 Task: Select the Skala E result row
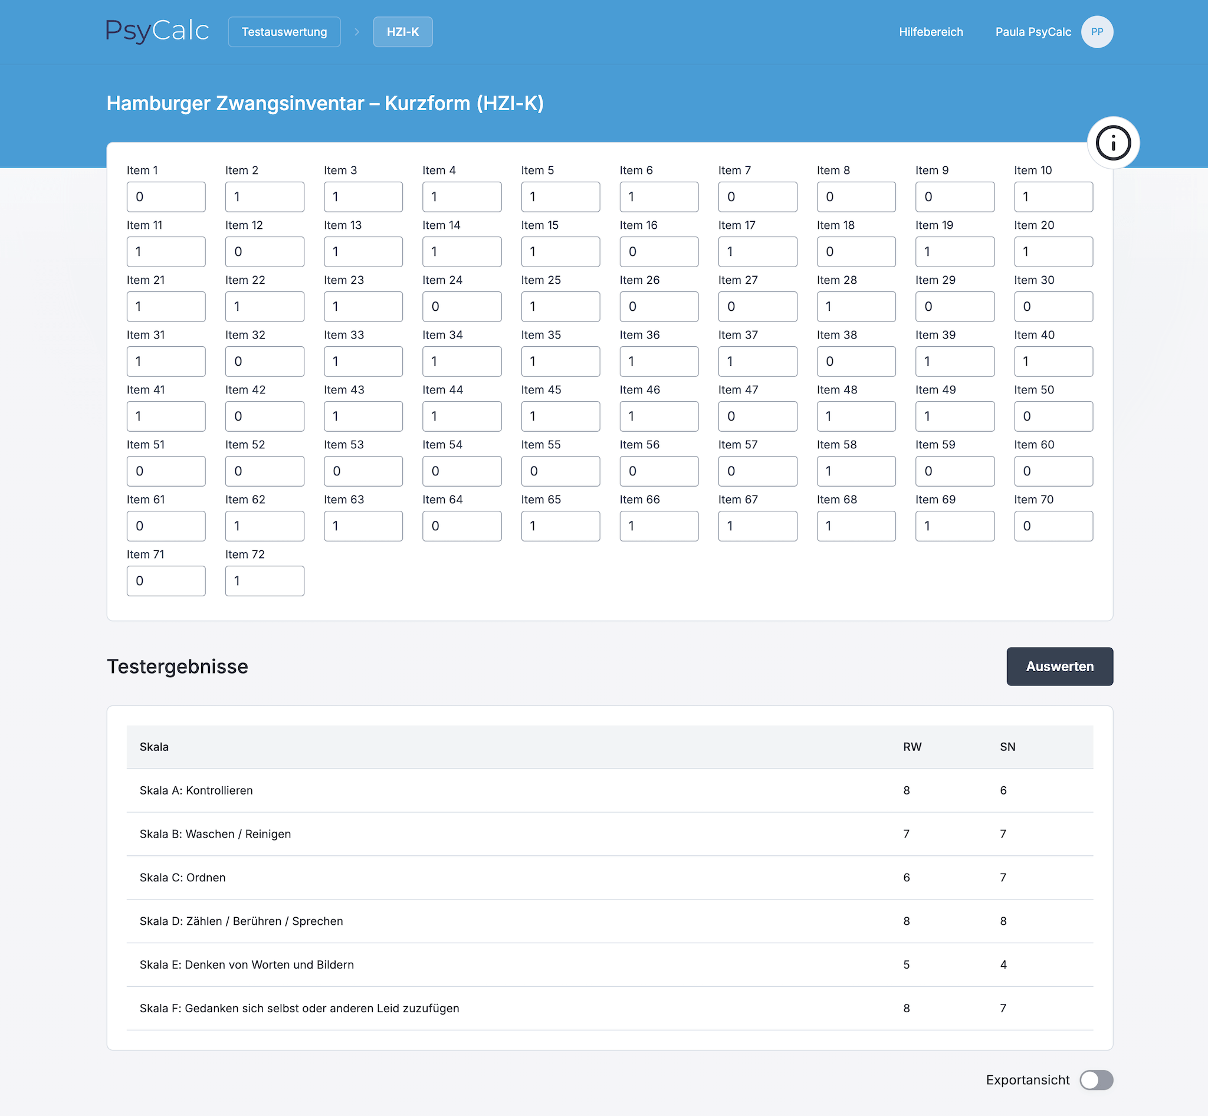click(609, 964)
